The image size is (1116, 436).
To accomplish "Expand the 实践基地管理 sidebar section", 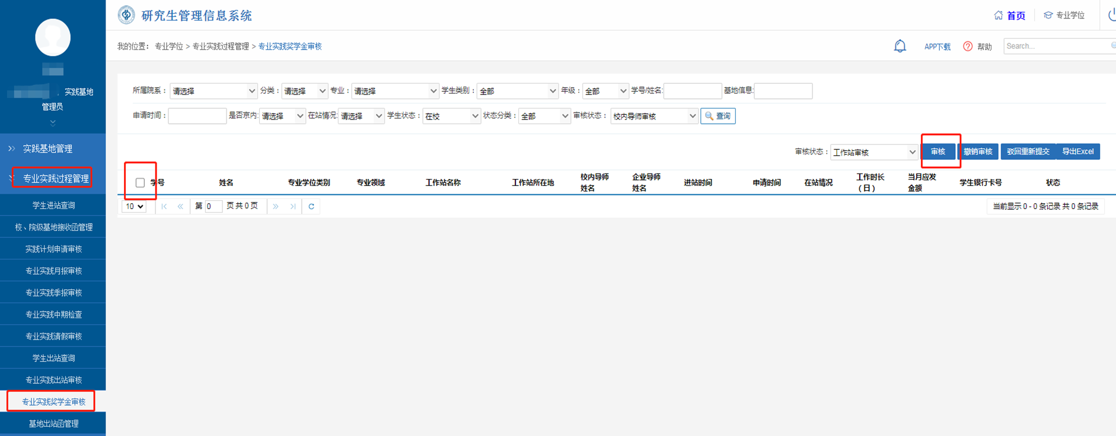I will (x=47, y=149).
